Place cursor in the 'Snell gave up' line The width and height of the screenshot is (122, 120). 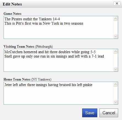pos(54,56)
